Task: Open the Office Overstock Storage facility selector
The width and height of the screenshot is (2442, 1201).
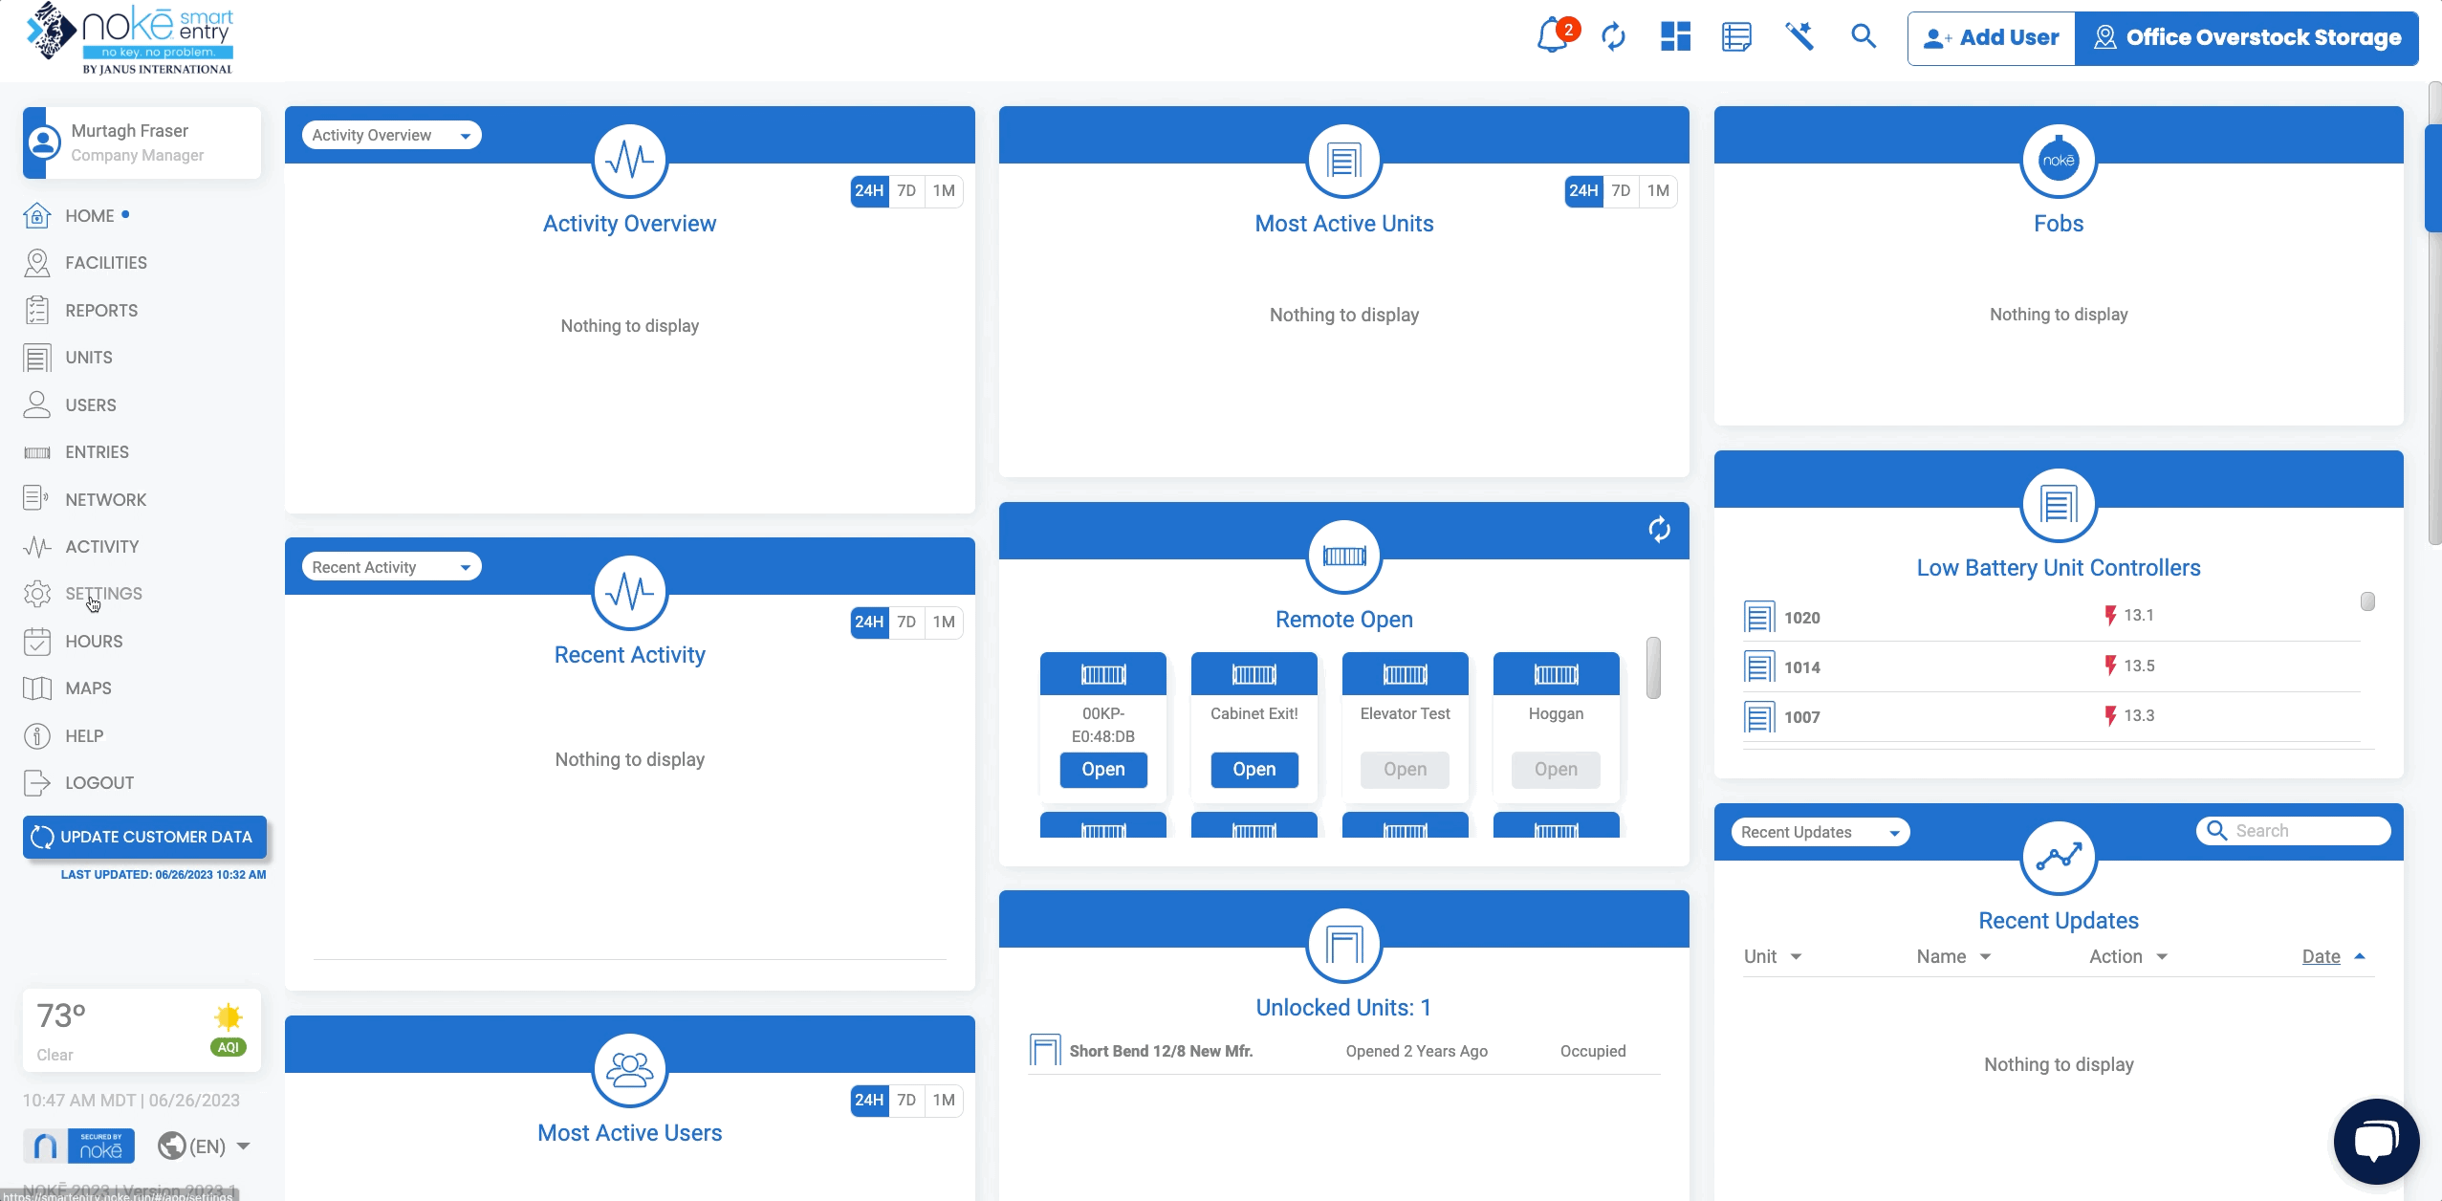Action: 2246,38
